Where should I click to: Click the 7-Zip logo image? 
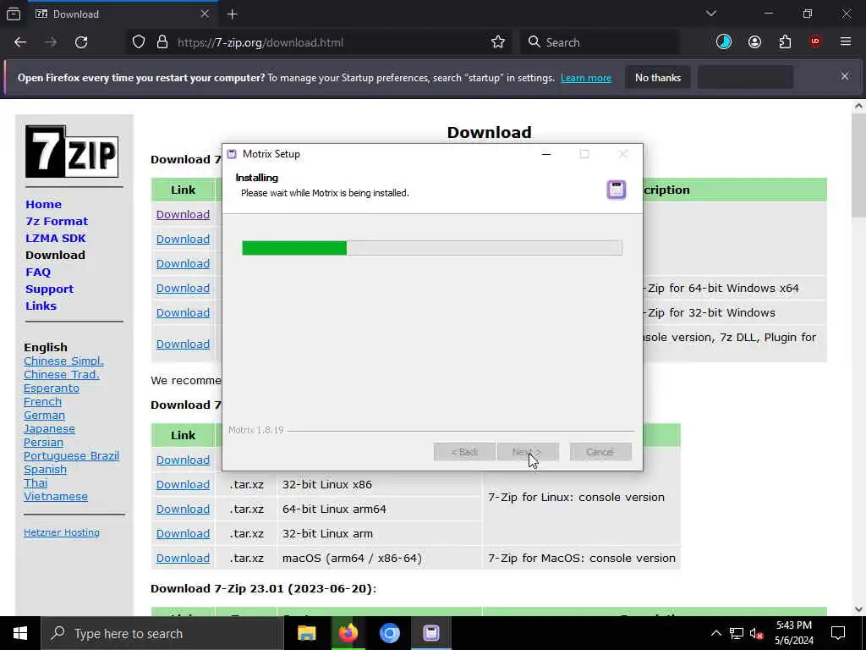pos(72,151)
